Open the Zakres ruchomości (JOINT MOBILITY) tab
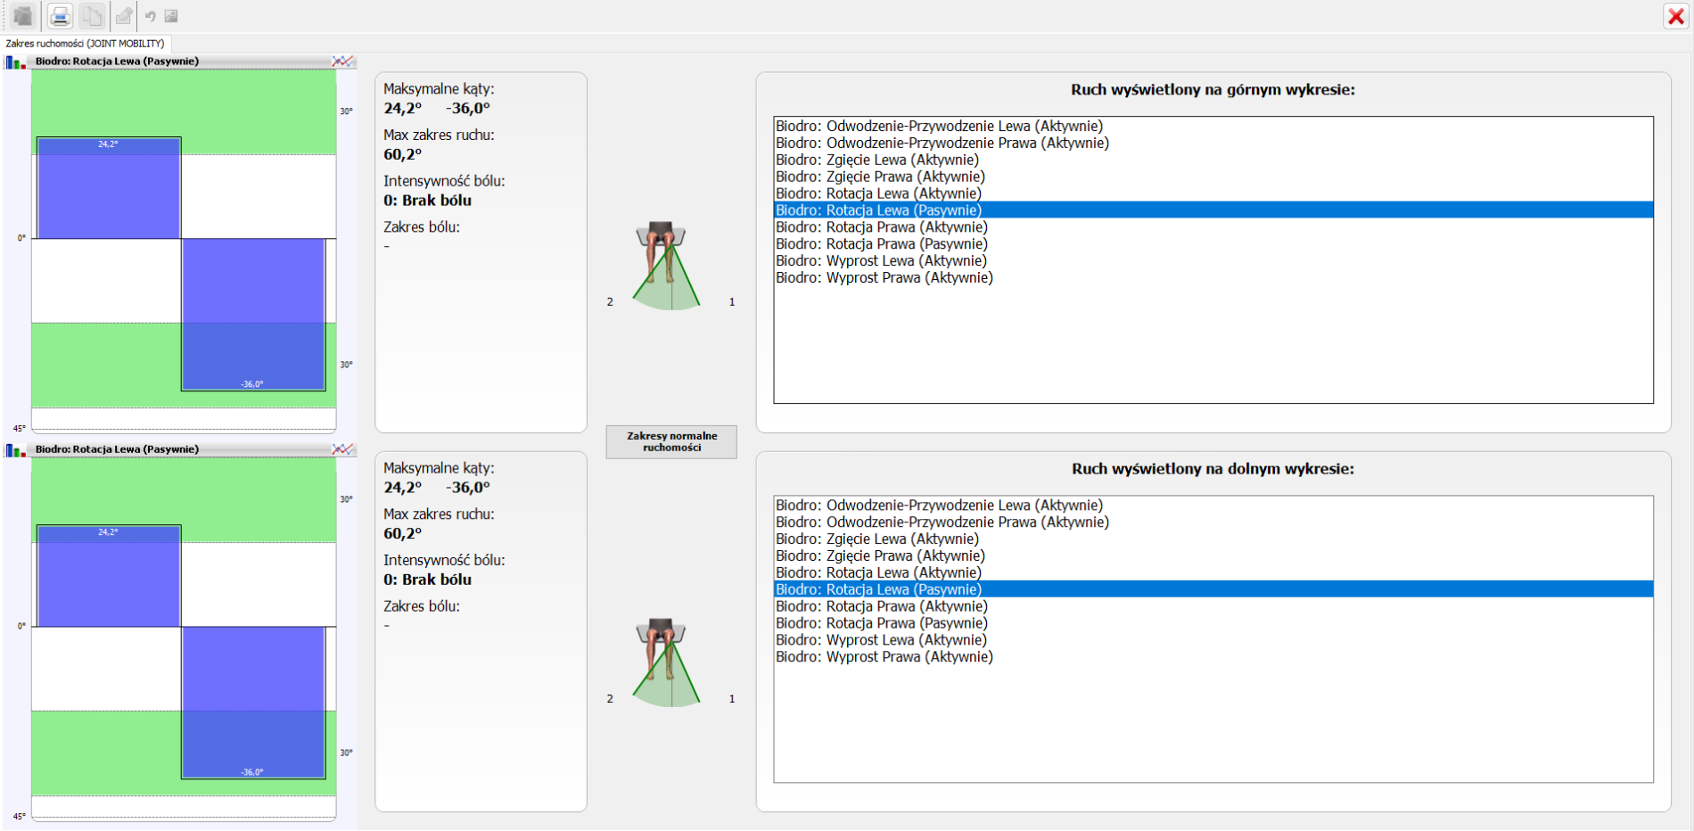The height and width of the screenshot is (831, 1694). 85,43
